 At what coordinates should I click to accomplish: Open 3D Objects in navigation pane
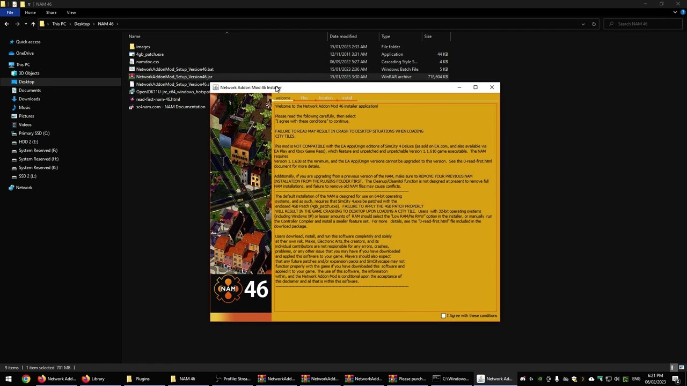pyautogui.click(x=29, y=73)
